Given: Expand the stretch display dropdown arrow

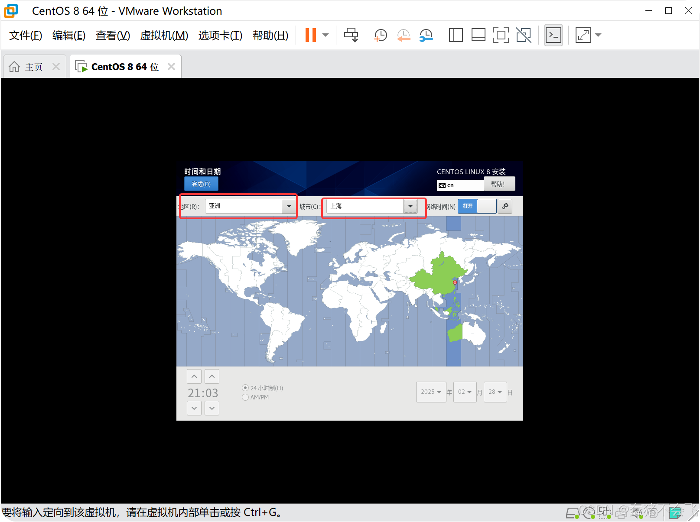Looking at the screenshot, I should pyautogui.click(x=598, y=35).
